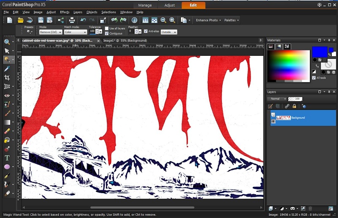The width and height of the screenshot is (338, 218).
Task: Select the Text tool
Action: [7, 158]
